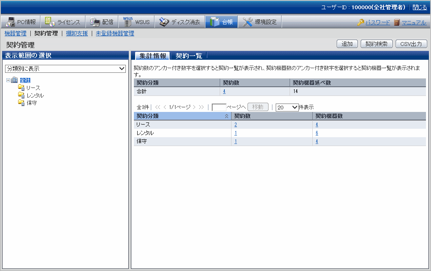Open the WSUS toolbar icon
The height and width of the screenshot is (271, 431).
tap(128, 22)
